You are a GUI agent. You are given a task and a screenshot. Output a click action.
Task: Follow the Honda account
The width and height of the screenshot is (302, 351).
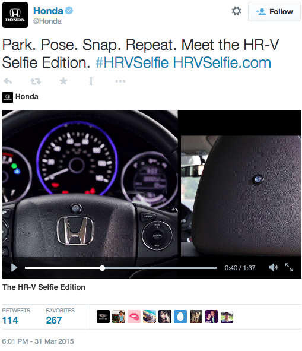[x=274, y=12]
